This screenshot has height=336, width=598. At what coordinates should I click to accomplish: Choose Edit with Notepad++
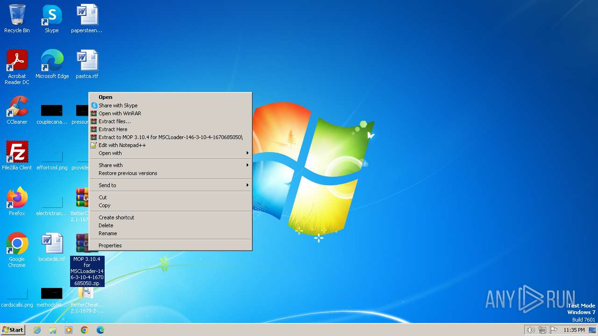tap(171, 145)
